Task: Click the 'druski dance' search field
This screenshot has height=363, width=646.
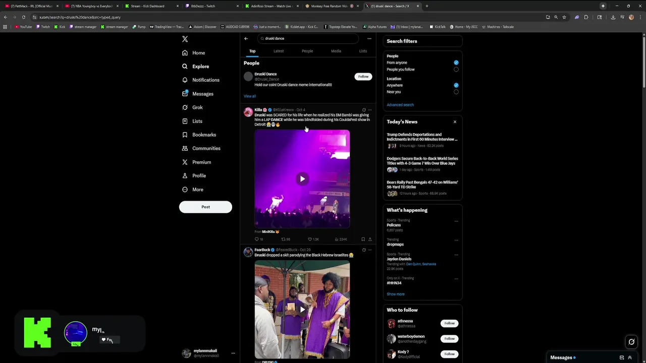Action: (x=308, y=38)
